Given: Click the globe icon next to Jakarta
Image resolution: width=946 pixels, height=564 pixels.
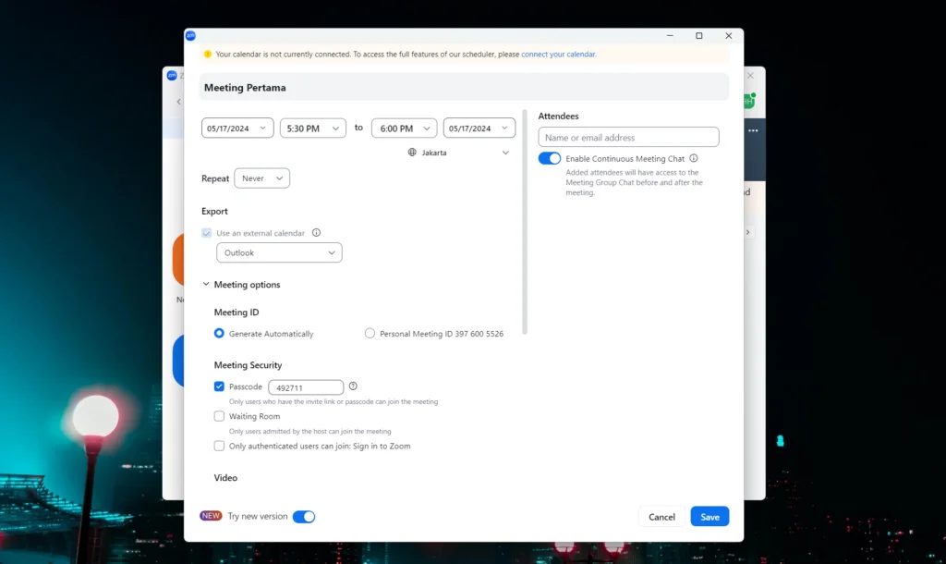Looking at the screenshot, I should click(412, 153).
